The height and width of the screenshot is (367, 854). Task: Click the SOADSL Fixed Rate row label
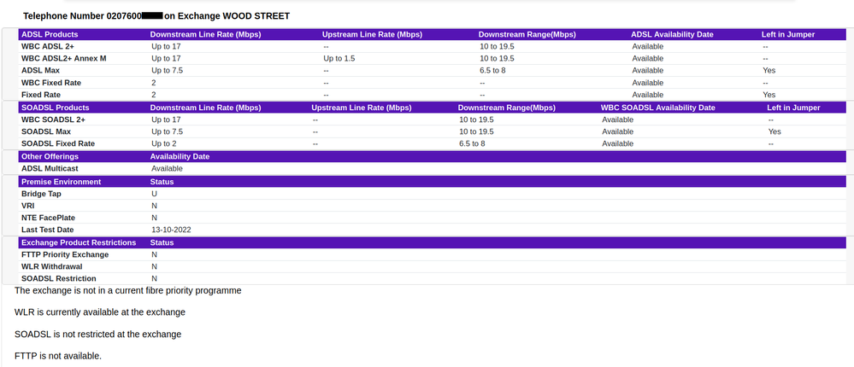pyautogui.click(x=58, y=143)
